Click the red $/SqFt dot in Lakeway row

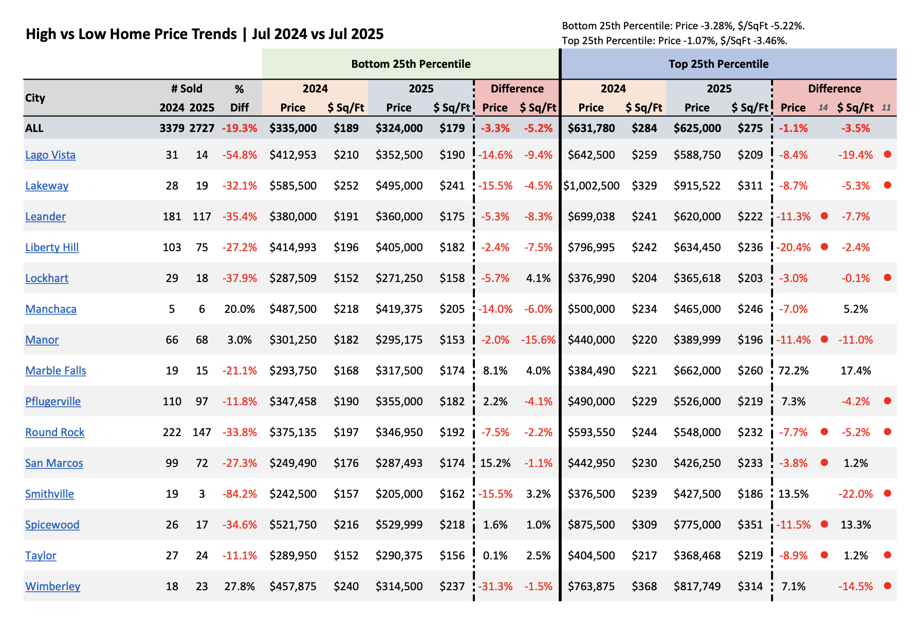pyautogui.click(x=887, y=185)
